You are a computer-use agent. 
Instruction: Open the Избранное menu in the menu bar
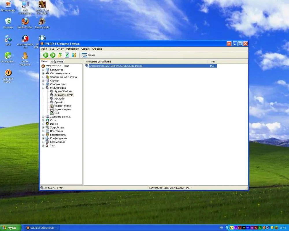click(x=73, y=49)
